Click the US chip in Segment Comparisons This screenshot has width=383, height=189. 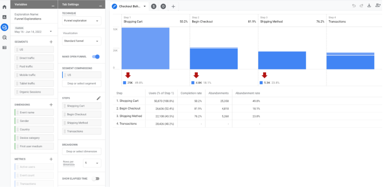point(82,75)
